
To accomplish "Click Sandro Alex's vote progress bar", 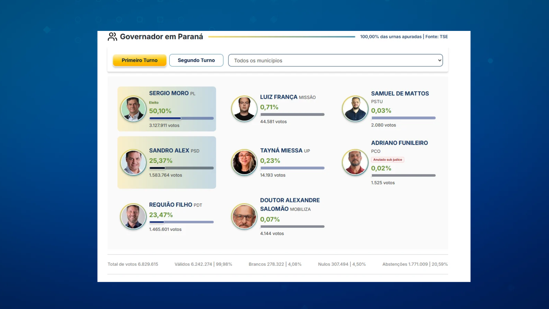I will tap(182, 168).
